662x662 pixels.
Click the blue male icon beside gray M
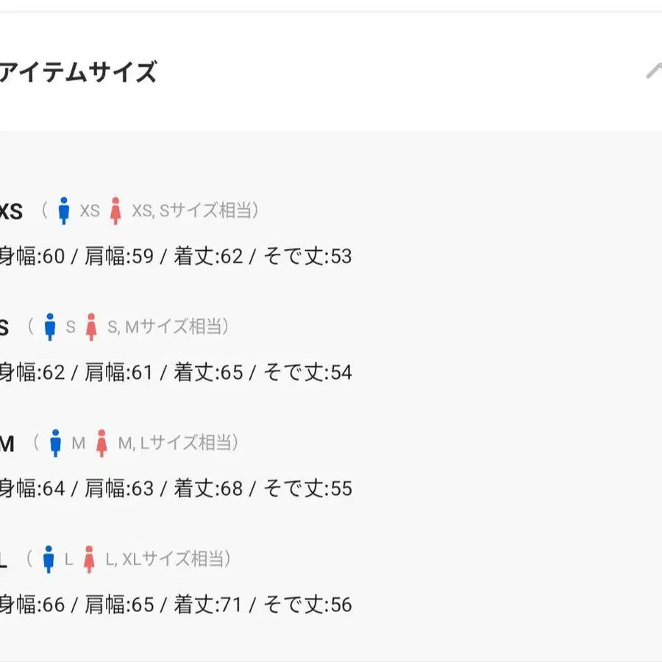(x=55, y=443)
